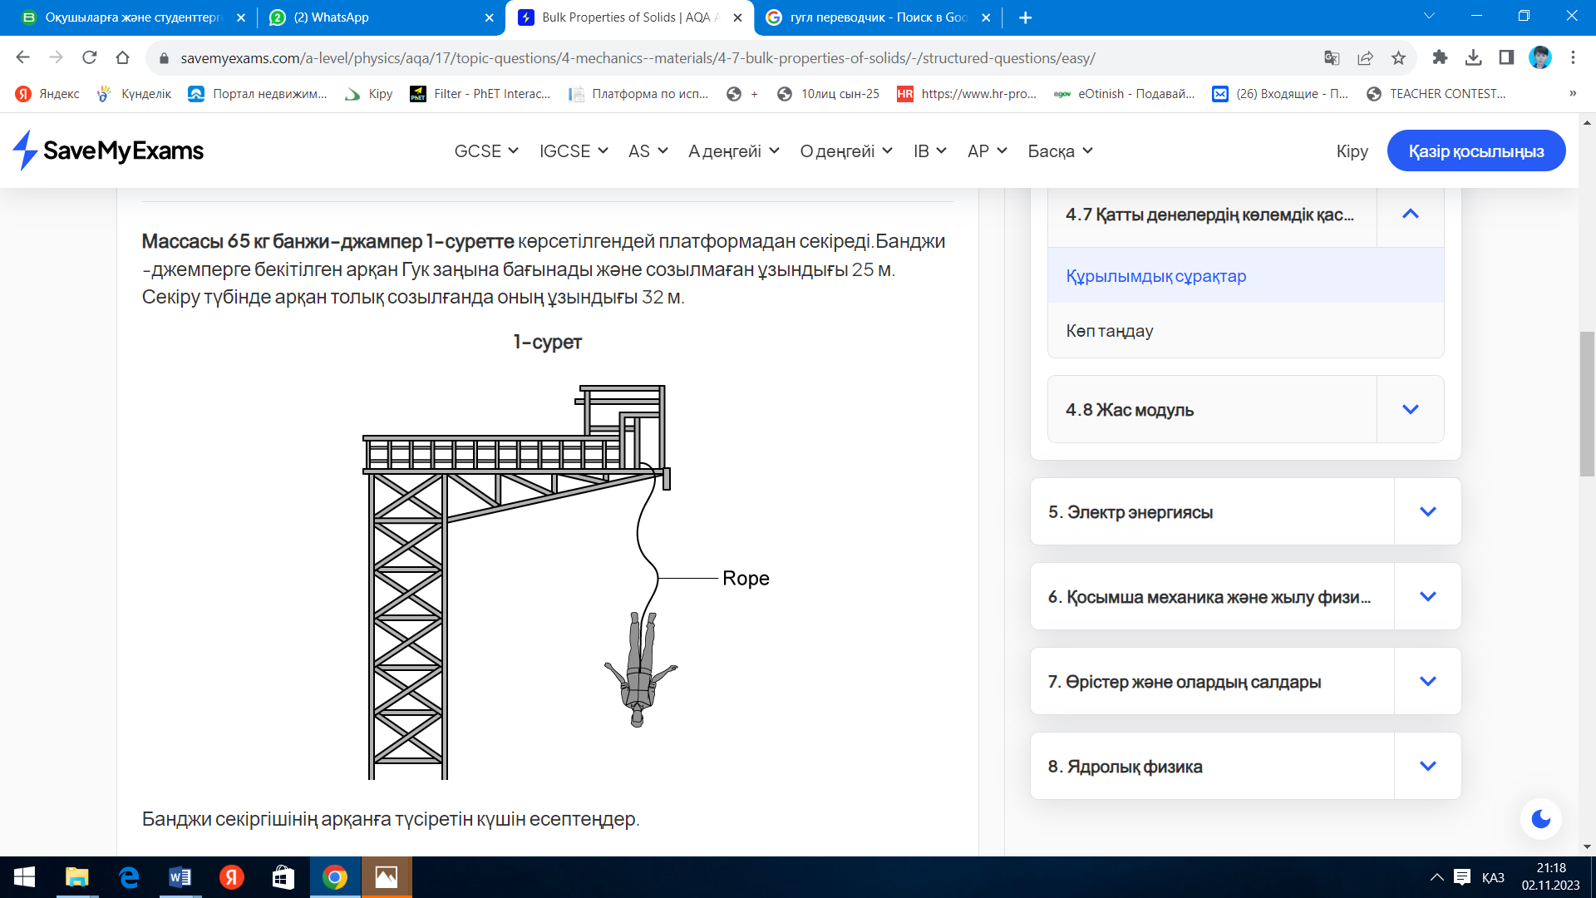Click the Қазір қосылыңыз button
Screen dimensions: 1596x898
point(1475,151)
